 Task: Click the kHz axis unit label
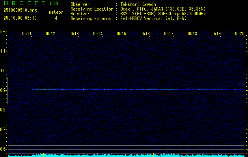4,32
